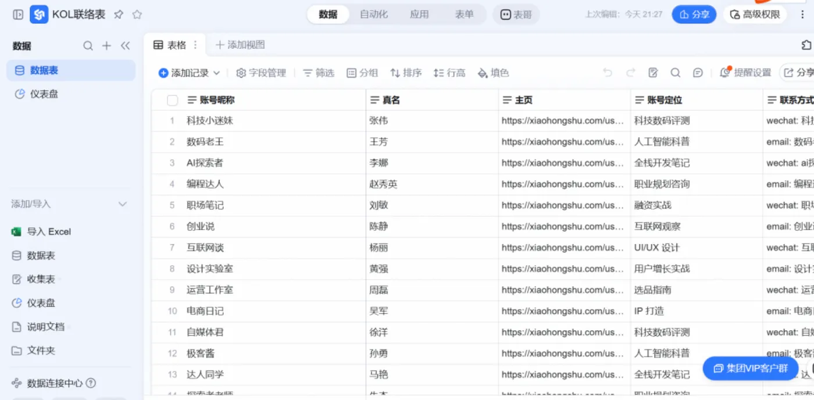Open the xiaohongshu link in row 5
This screenshot has height=400, width=814.
pyautogui.click(x=562, y=205)
